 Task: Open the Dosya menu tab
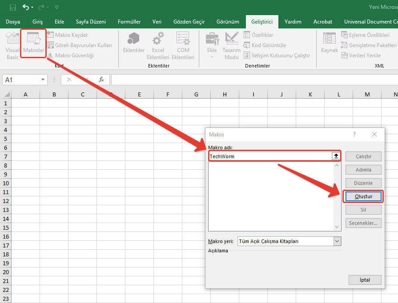click(x=13, y=21)
